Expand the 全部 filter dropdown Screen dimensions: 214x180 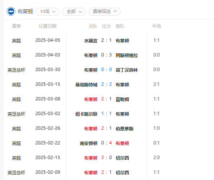tap(74, 11)
